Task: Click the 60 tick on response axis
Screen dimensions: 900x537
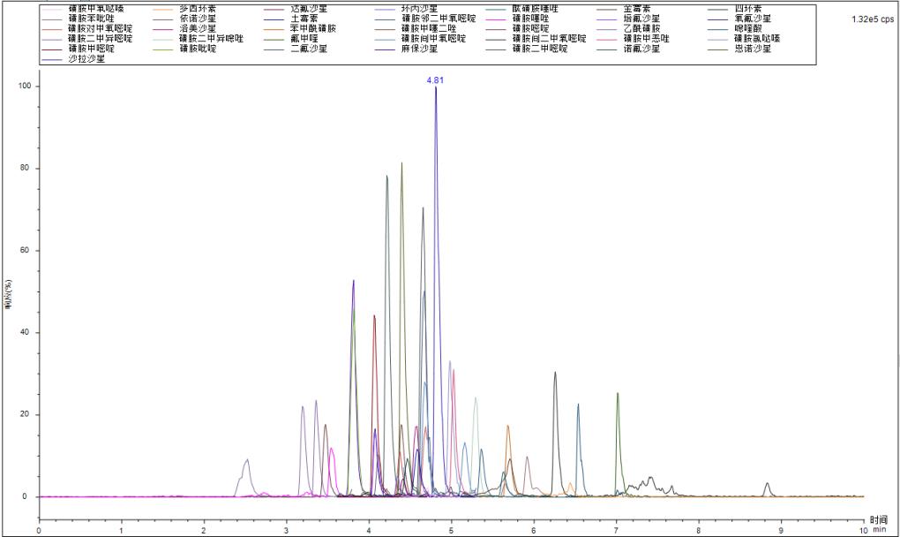Action: [x=25, y=251]
